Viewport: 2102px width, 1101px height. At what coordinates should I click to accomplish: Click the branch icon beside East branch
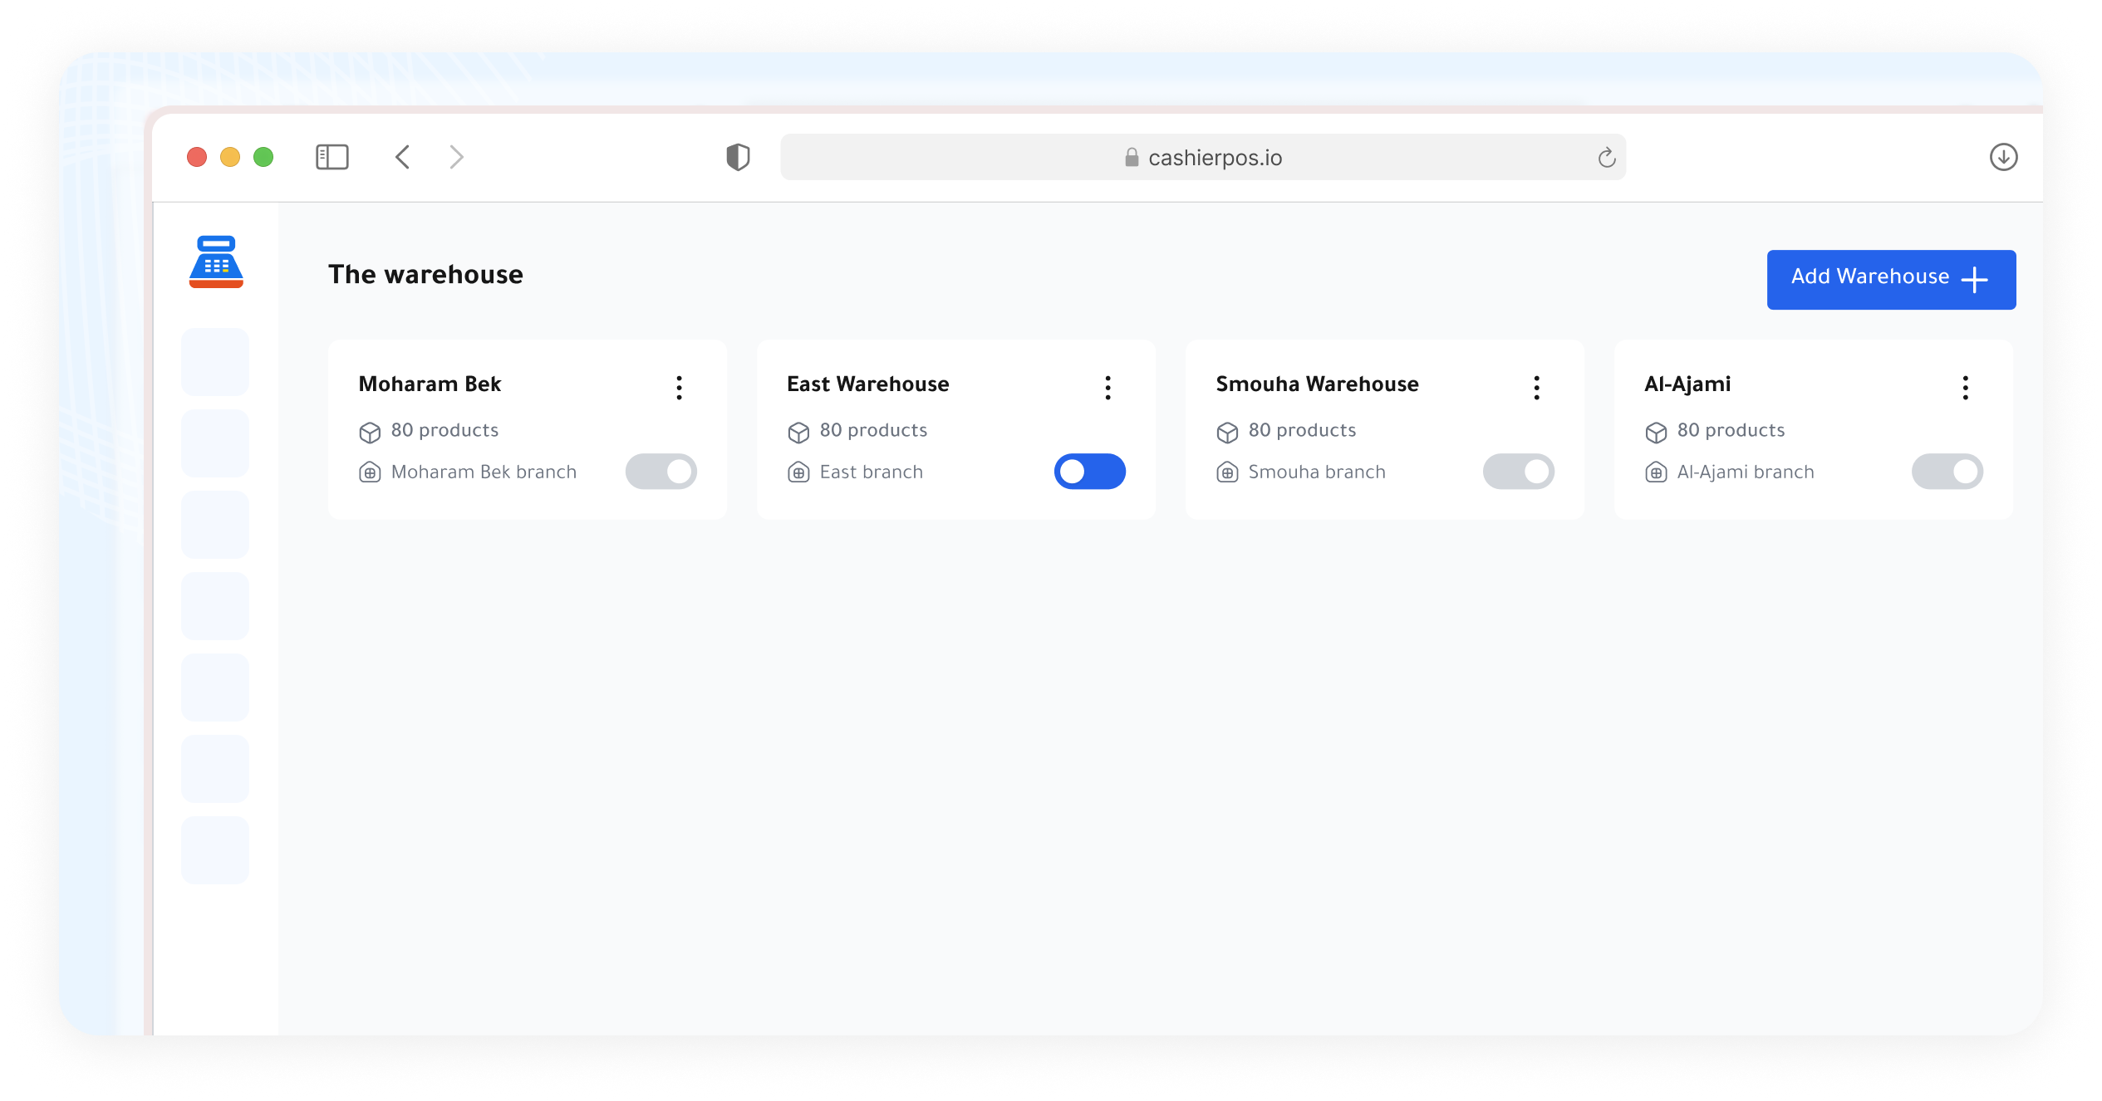pos(798,472)
